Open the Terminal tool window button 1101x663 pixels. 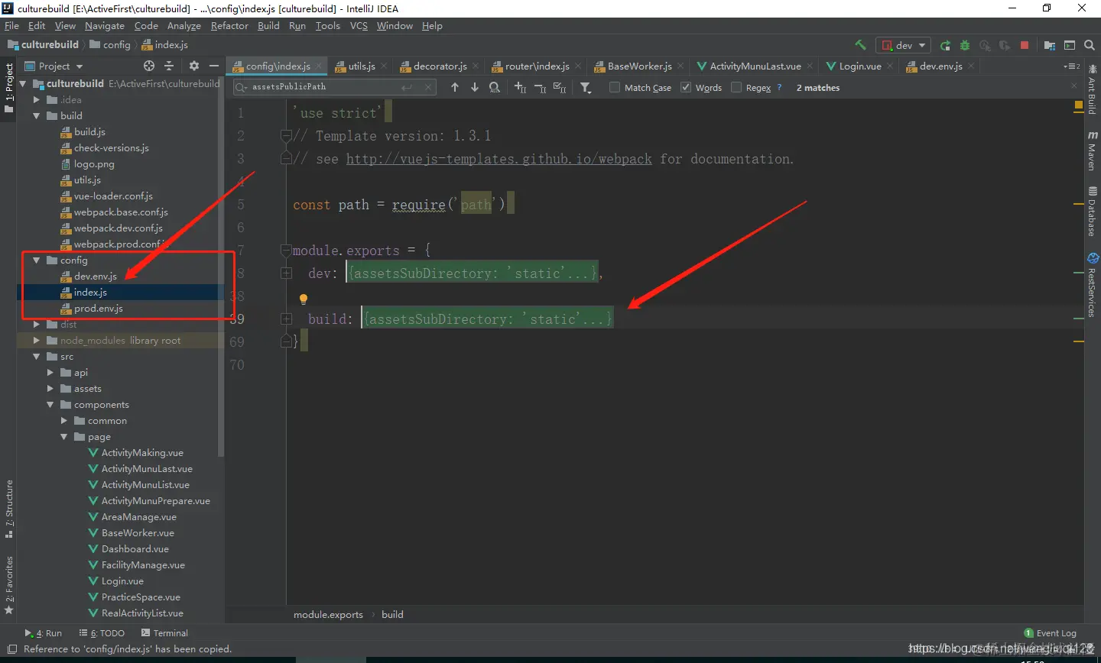tap(164, 633)
